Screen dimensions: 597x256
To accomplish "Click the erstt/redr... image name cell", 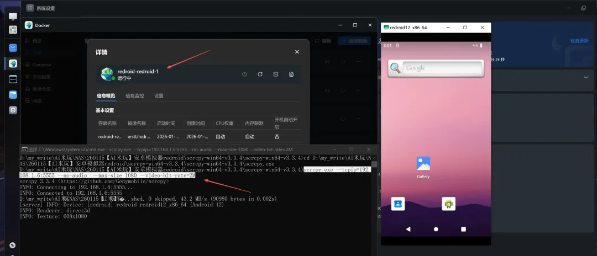I will tap(139, 136).
